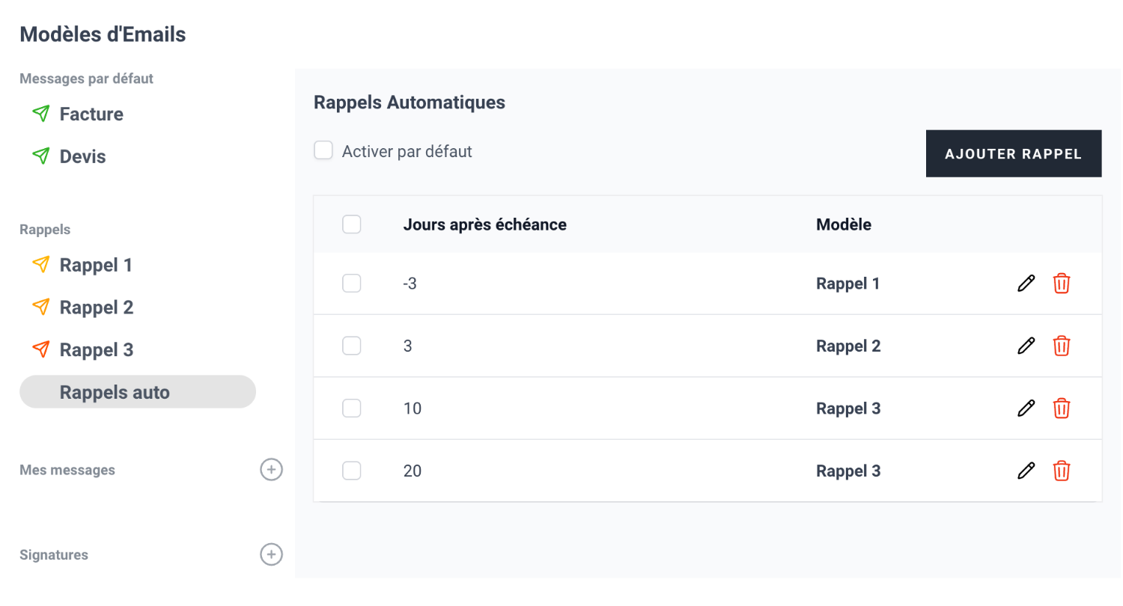Check the box for the 20 days row
This screenshot has height=606, width=1123.
[352, 471]
